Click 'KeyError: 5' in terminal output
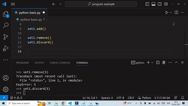The width and height of the screenshot is (188, 106). pyautogui.click(x=26, y=85)
